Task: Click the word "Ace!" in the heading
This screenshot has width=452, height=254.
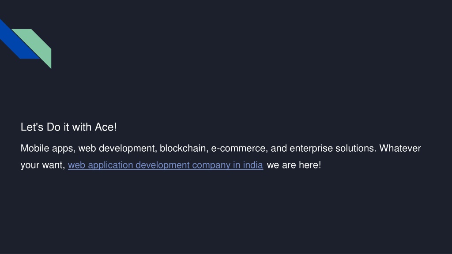Action: [106, 127]
